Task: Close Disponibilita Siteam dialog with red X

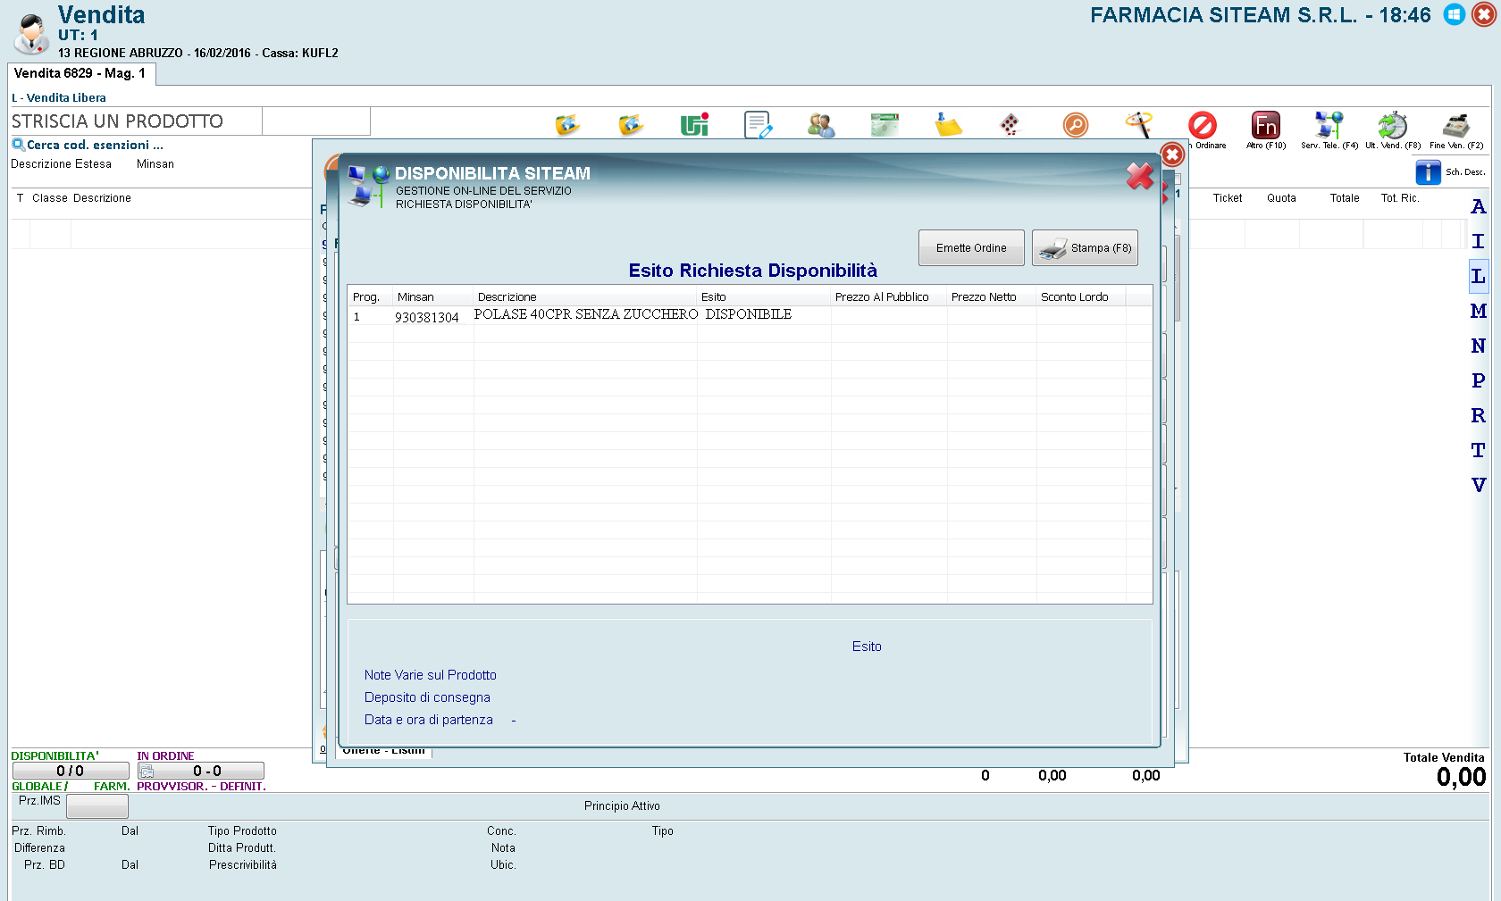Action: [1140, 176]
